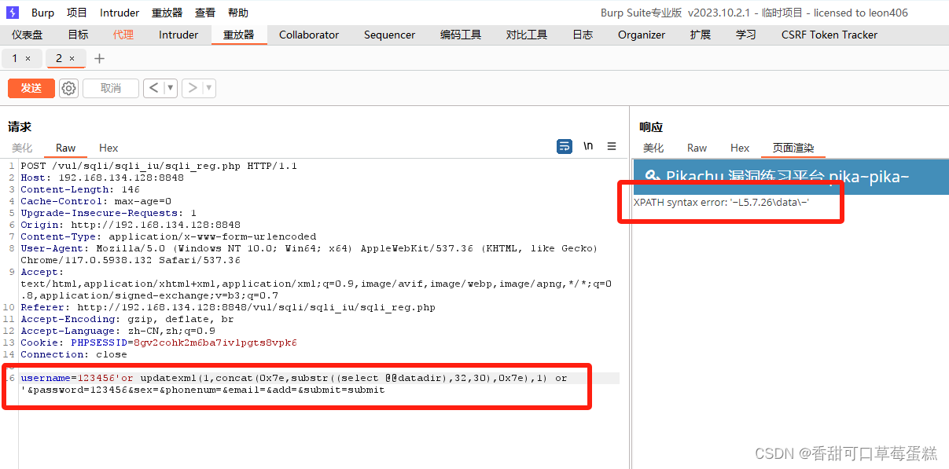
Task: Click the XPATH syntax error message
Action: (x=722, y=203)
